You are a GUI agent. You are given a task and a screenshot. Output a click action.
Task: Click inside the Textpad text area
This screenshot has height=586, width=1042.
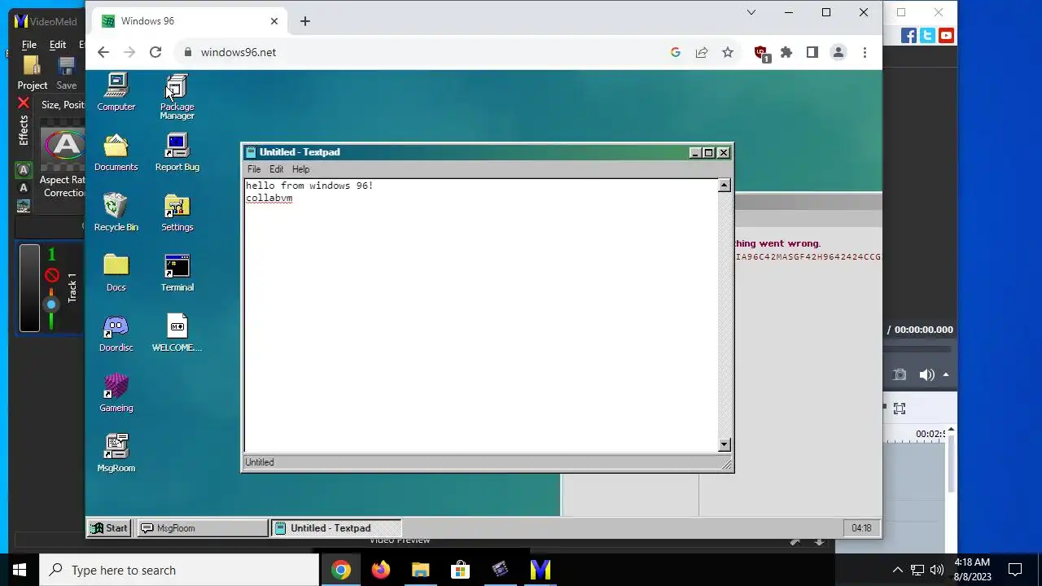pyautogui.click(x=481, y=315)
